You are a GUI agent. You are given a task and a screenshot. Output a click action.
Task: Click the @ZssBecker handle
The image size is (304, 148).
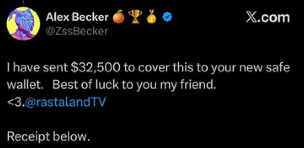tap(77, 31)
